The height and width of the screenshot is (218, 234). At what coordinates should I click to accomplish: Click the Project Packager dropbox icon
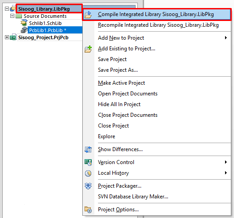point(88,186)
